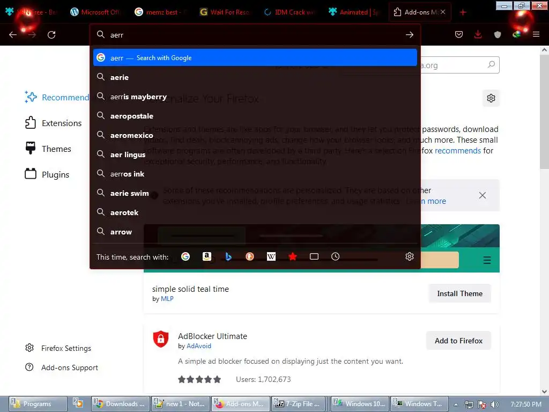Click into the URL bar text field
This screenshot has width=549, height=412.
256,35
